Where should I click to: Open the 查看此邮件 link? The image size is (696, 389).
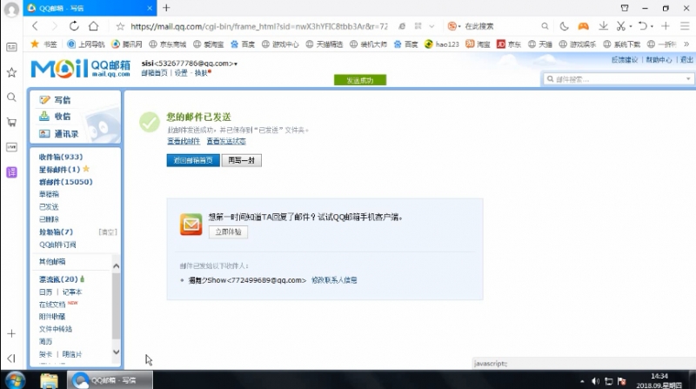(184, 141)
